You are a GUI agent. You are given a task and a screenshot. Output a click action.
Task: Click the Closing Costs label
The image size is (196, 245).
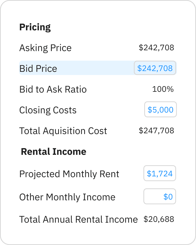[x=48, y=110]
